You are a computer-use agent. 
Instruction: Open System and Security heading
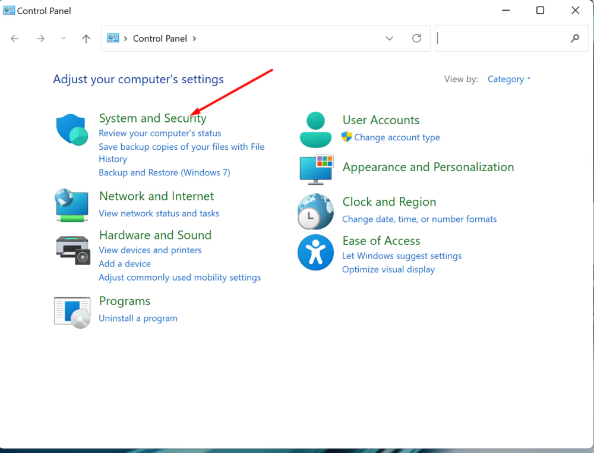pyautogui.click(x=153, y=118)
